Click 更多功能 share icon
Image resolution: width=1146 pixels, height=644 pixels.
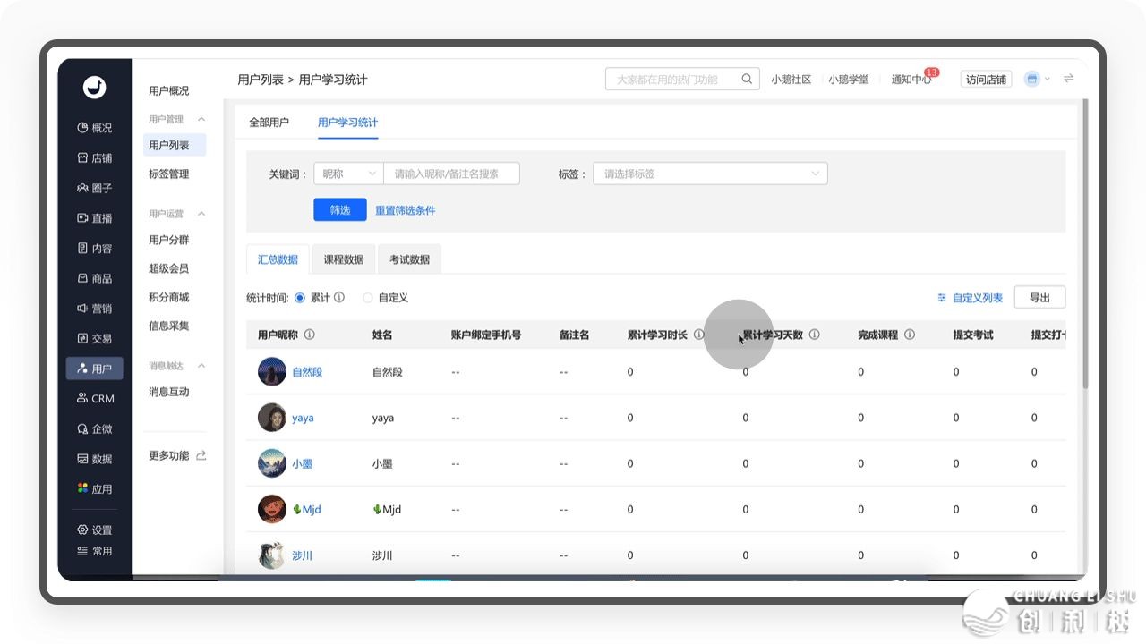201,455
